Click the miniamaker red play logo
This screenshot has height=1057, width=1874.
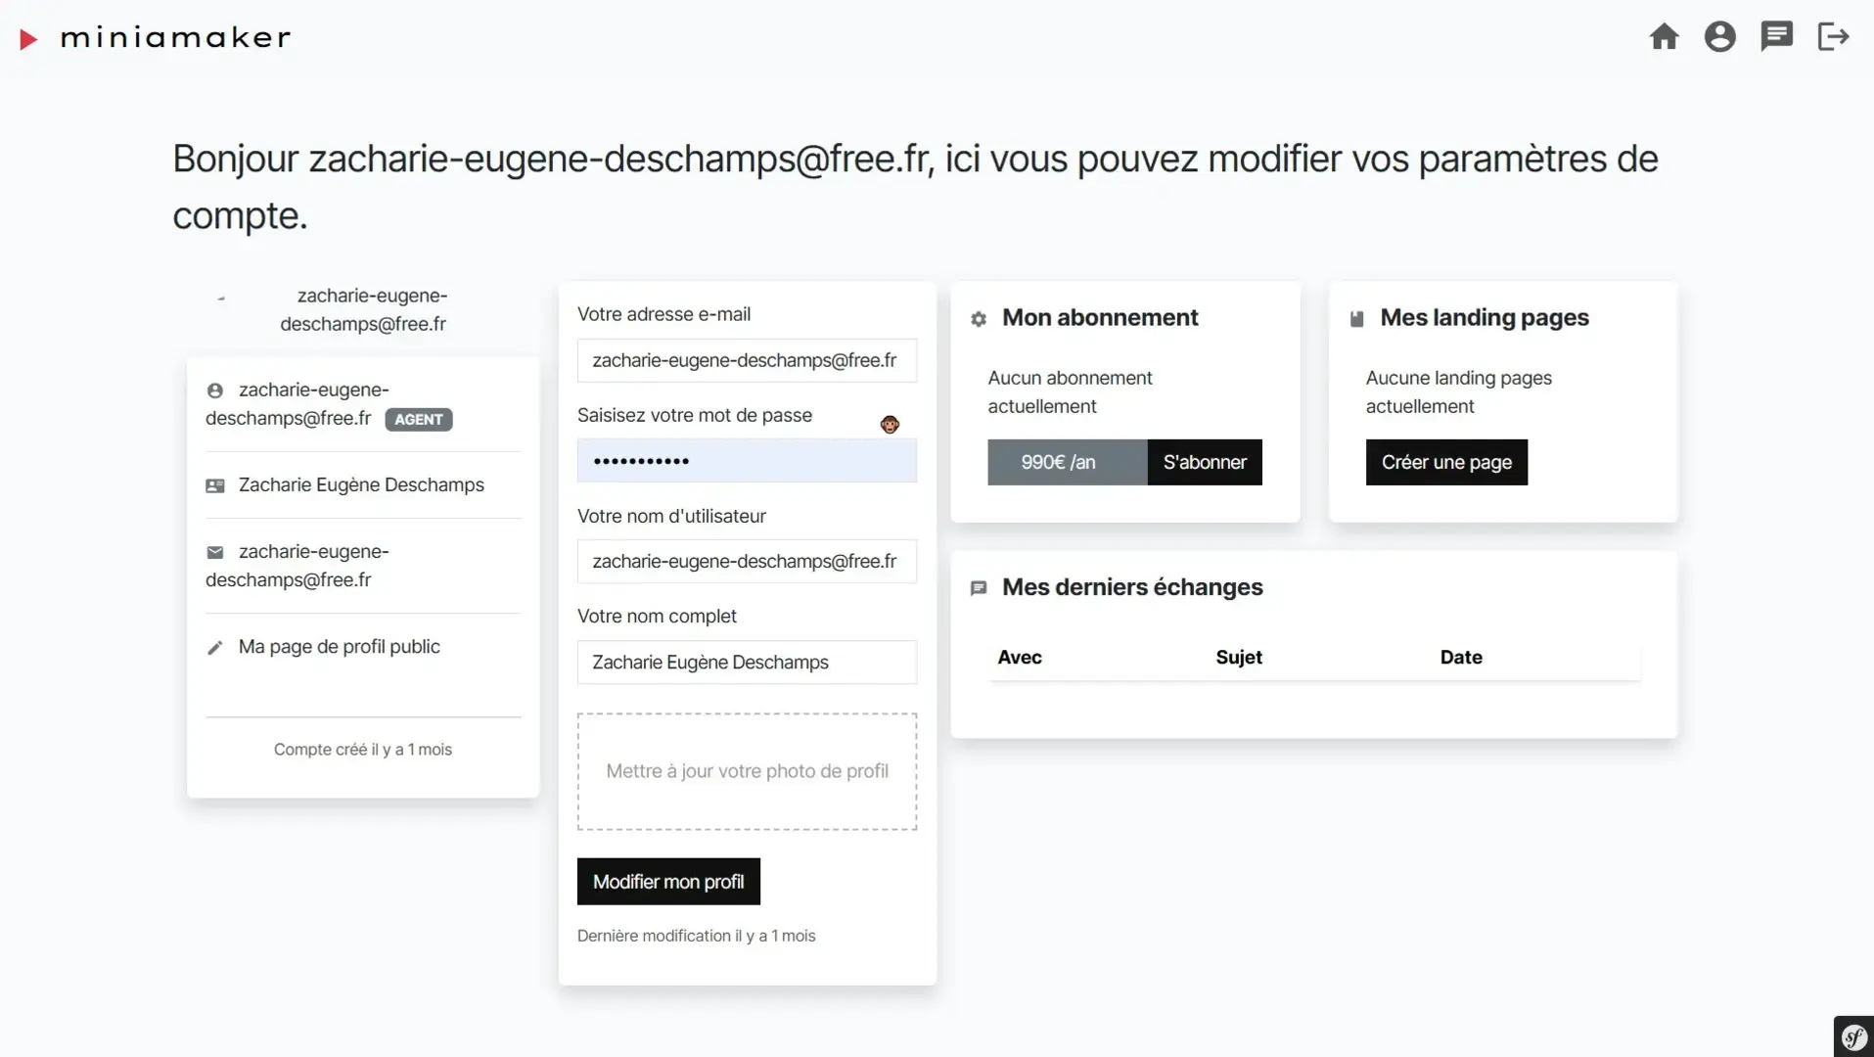(x=28, y=39)
